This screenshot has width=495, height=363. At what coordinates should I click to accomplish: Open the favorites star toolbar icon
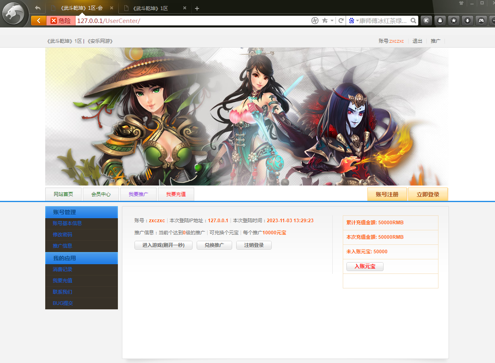[454, 21]
